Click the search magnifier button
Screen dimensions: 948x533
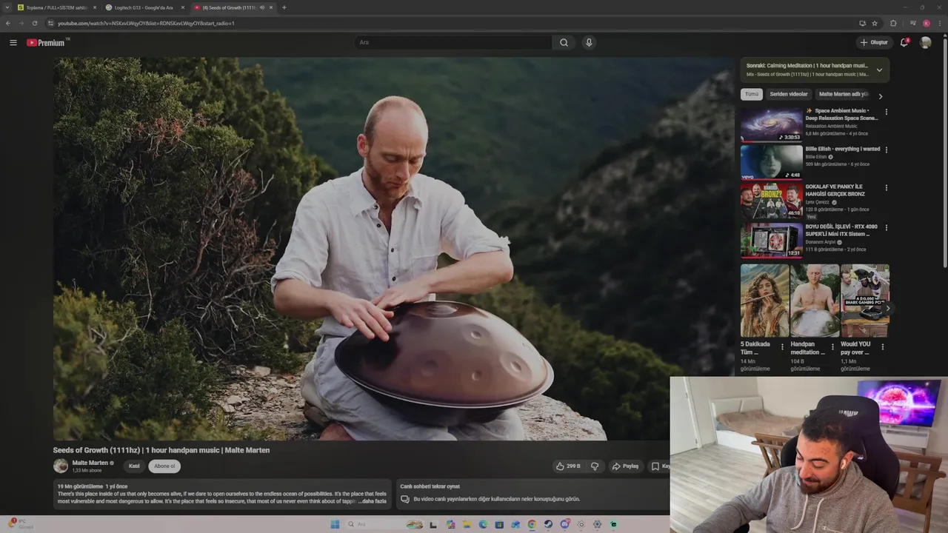[564, 42]
